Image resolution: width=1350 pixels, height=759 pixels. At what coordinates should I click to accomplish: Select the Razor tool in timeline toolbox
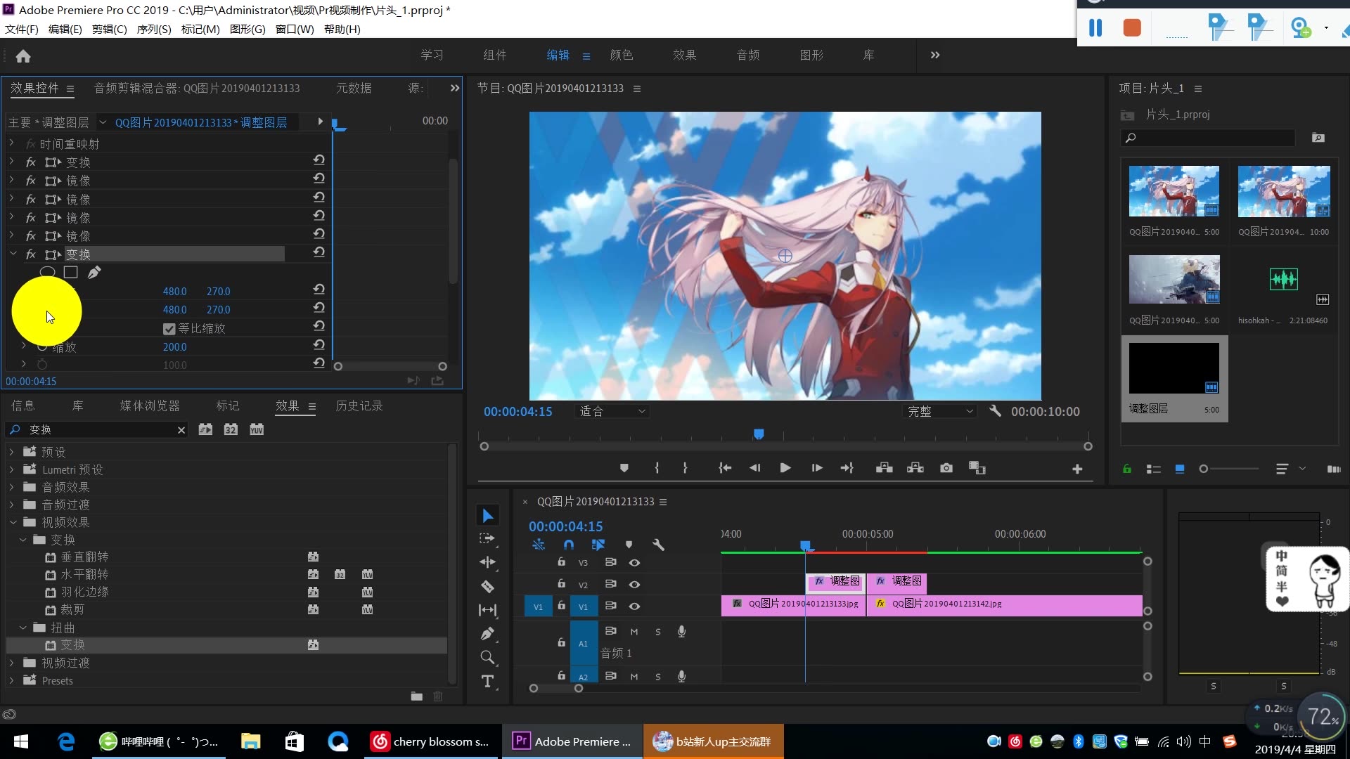pos(487,586)
